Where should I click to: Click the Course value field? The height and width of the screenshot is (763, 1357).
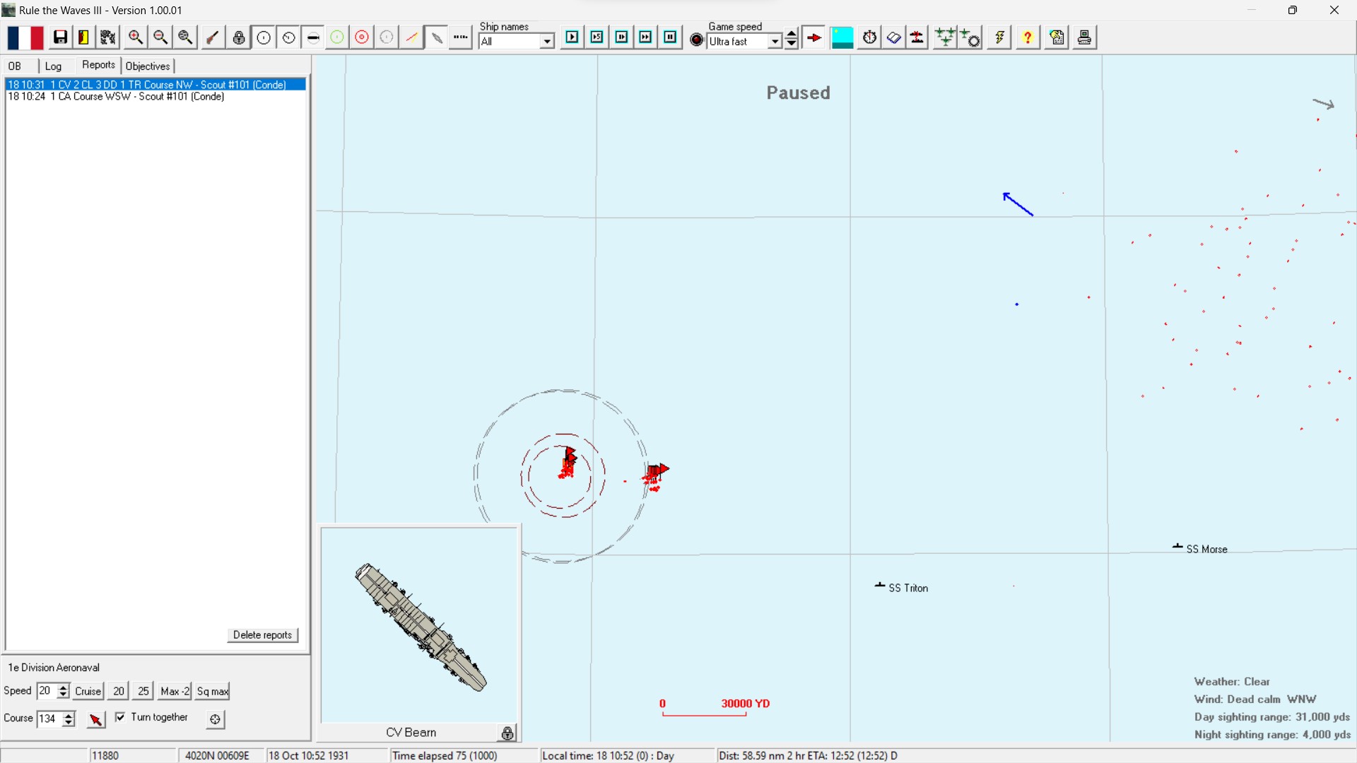click(x=49, y=719)
